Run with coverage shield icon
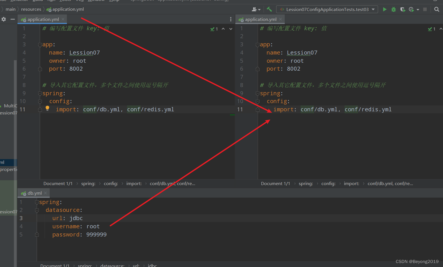 (403, 9)
